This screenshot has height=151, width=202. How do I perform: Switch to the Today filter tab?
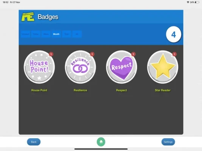(x=36, y=34)
